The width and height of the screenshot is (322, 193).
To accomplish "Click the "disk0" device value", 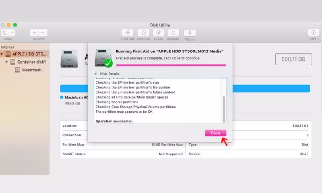I will point(304,154).
